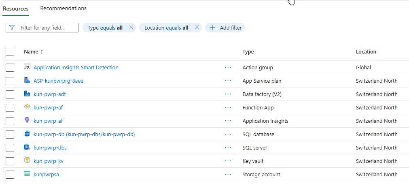
Task: Open the ellipsis menu for Application Insights Smart Detection
Action: tap(228, 67)
